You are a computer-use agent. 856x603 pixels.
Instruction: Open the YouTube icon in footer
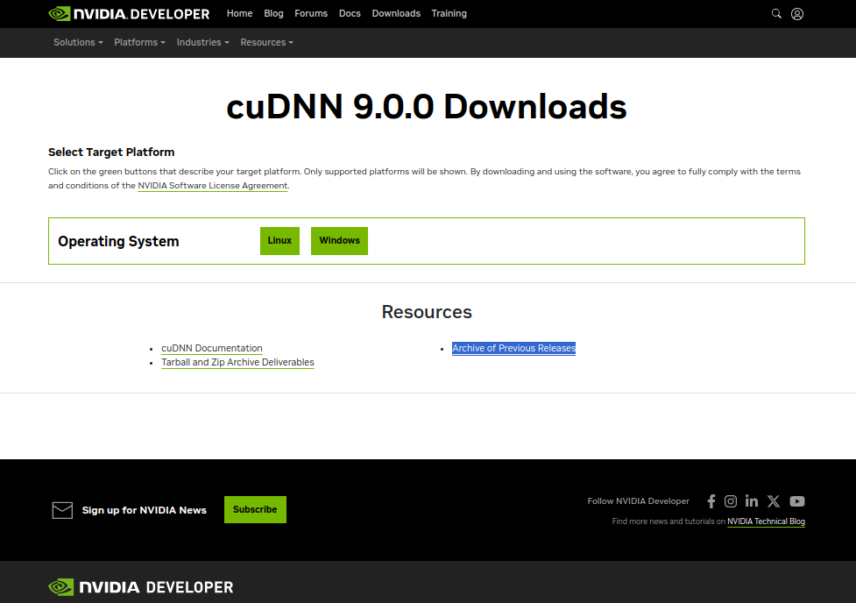tap(797, 501)
